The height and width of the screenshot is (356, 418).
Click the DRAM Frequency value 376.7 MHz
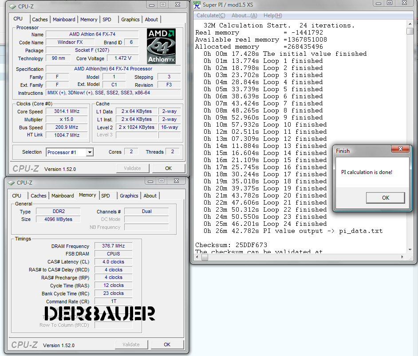point(113,246)
